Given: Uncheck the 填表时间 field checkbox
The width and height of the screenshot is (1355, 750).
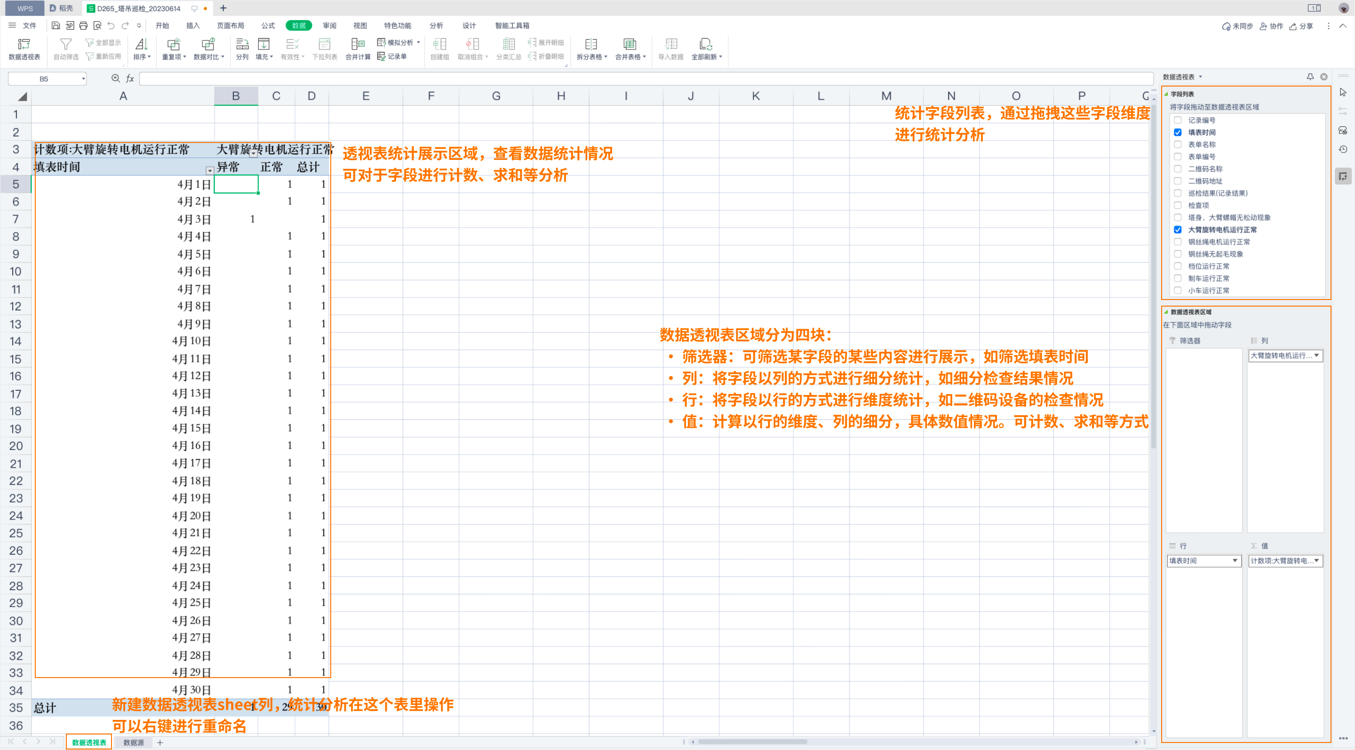Looking at the screenshot, I should click(1178, 133).
